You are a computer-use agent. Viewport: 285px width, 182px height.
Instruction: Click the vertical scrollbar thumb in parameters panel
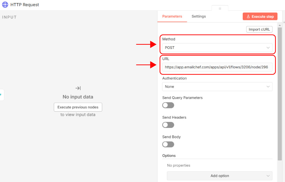[x=280, y=91]
